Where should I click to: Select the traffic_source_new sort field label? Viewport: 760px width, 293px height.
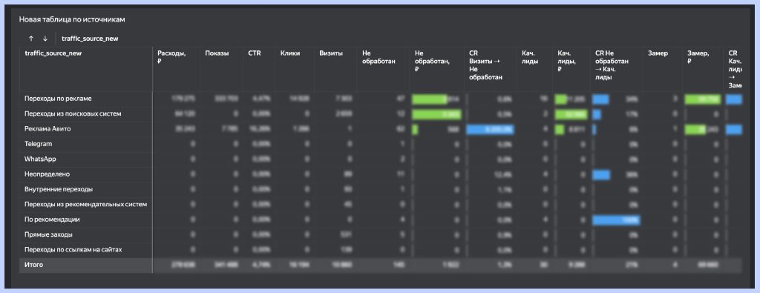(x=90, y=39)
